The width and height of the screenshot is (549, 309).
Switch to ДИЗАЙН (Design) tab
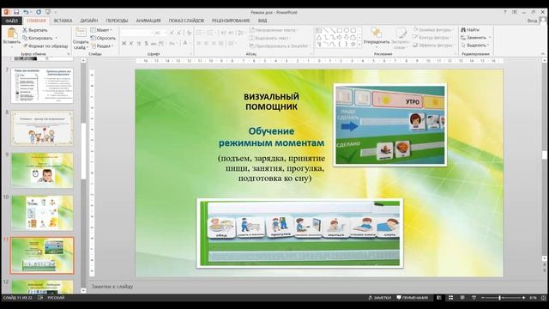(89, 21)
